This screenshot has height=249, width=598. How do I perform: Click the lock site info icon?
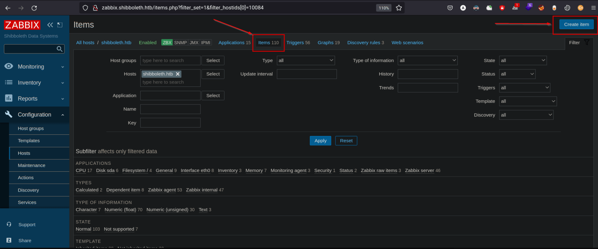pyautogui.click(x=95, y=8)
